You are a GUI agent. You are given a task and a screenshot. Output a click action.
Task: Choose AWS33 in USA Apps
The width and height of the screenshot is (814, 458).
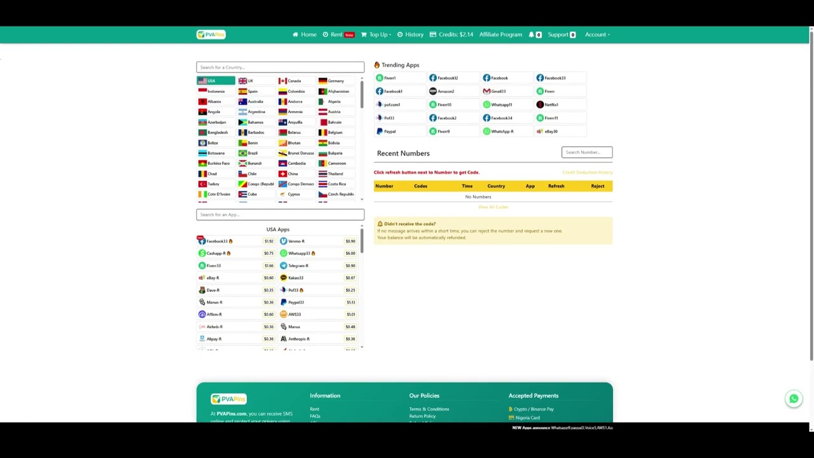pos(318,314)
